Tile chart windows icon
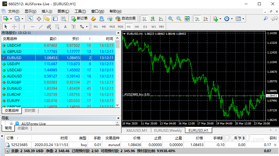This screenshot has height=156, width=279. pyautogui.click(x=187, y=19)
